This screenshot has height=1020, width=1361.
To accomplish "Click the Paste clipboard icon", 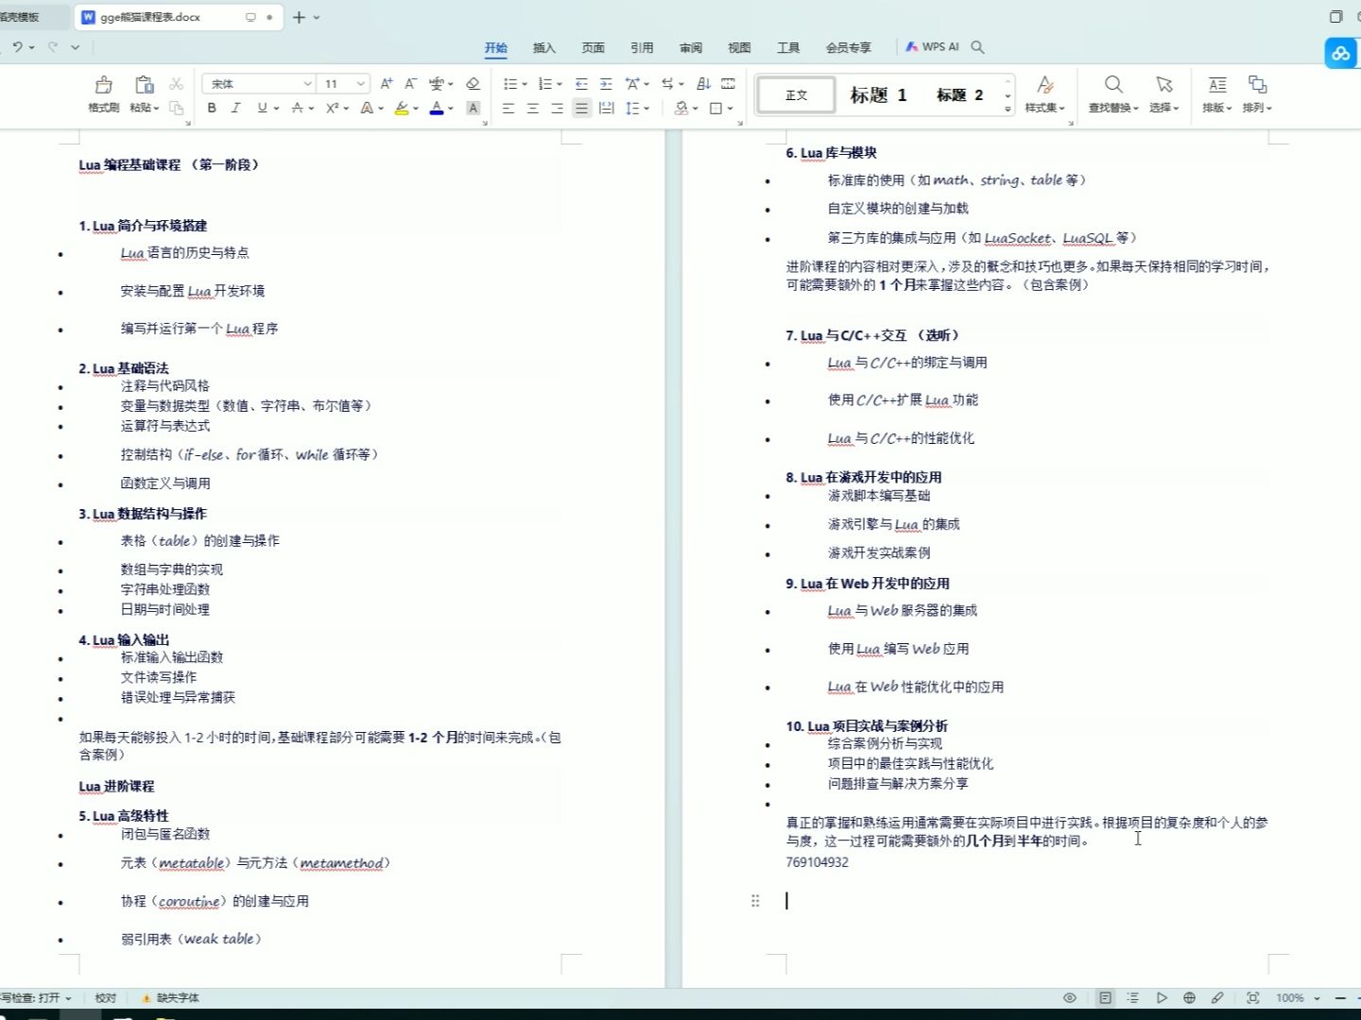I will (144, 85).
